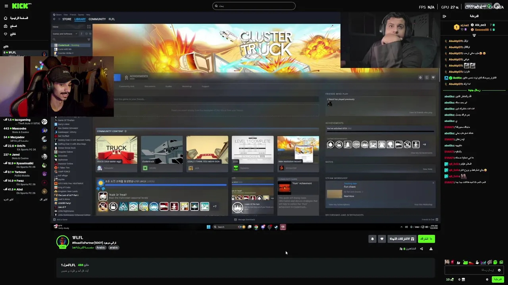
Task: Open Games and Software dropdown in Steam
Action: pyautogui.click(x=65, y=34)
